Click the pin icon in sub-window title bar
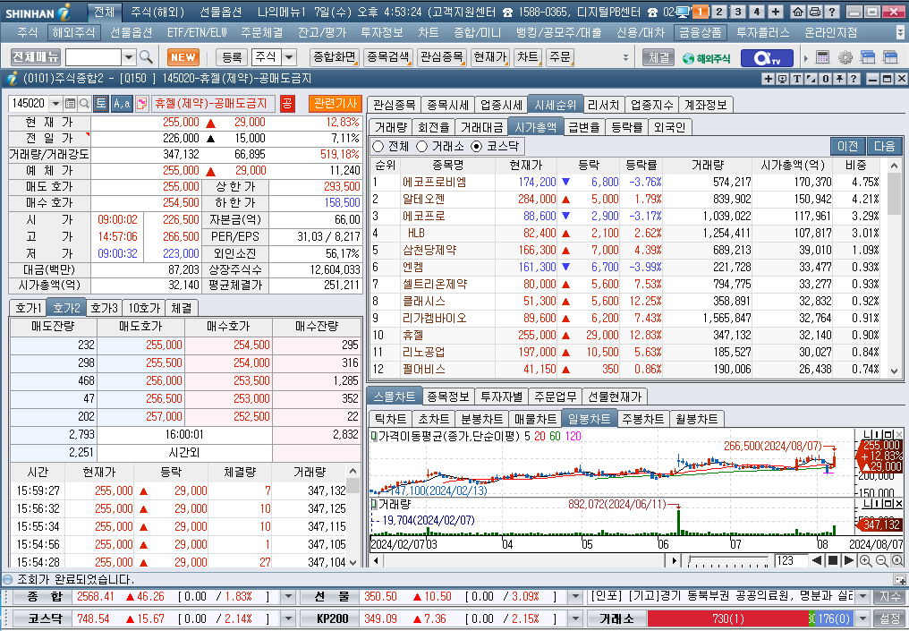 coord(839,78)
